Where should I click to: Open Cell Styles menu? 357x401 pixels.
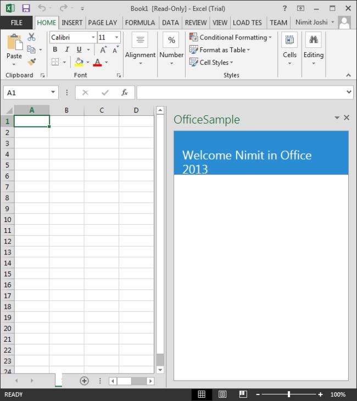point(211,63)
